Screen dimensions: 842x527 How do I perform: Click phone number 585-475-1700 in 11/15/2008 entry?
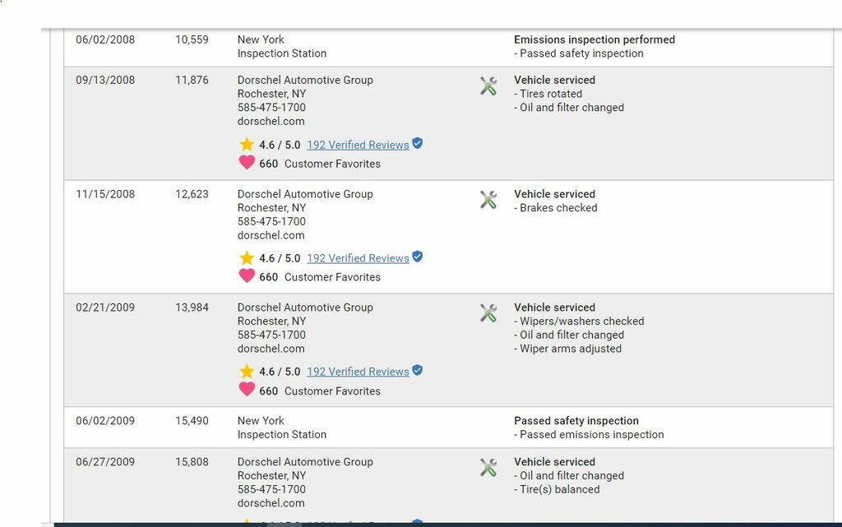point(271,221)
